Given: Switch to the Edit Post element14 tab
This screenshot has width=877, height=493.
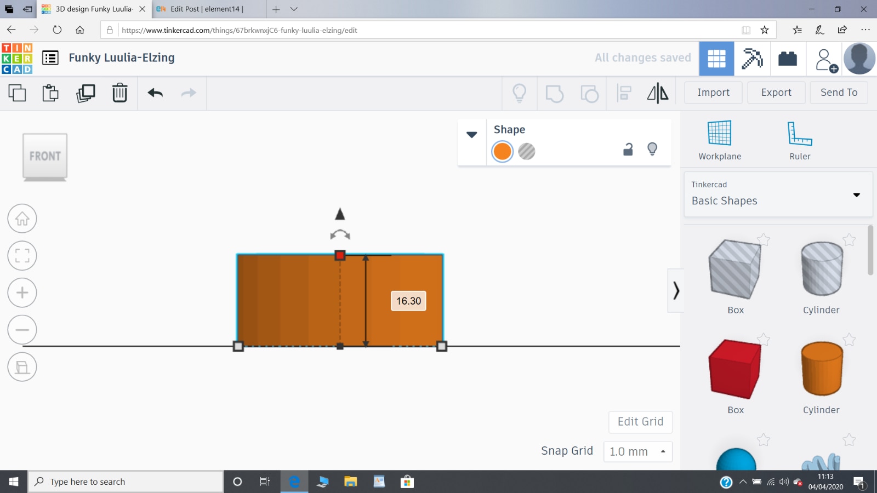Looking at the screenshot, I should [207, 9].
